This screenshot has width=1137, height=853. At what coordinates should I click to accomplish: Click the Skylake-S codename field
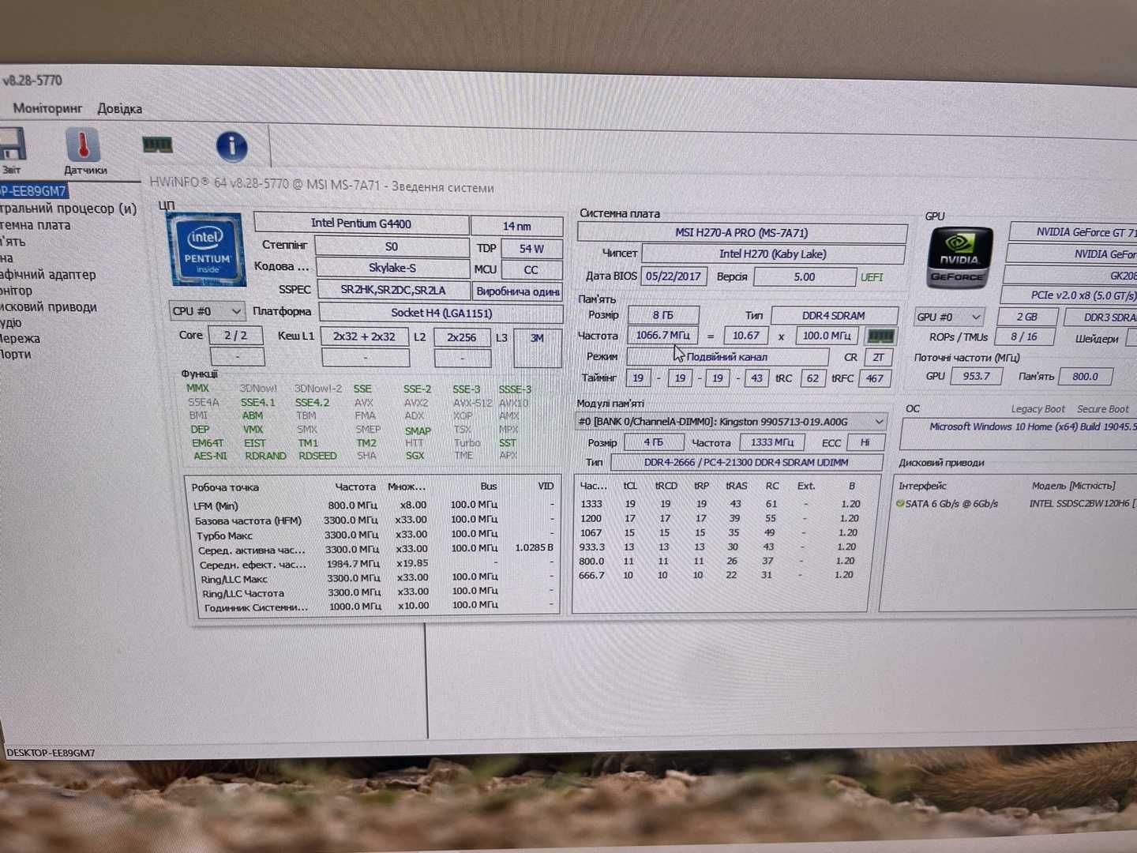[392, 268]
